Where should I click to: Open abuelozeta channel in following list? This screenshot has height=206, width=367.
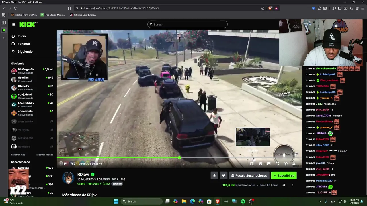(32, 113)
